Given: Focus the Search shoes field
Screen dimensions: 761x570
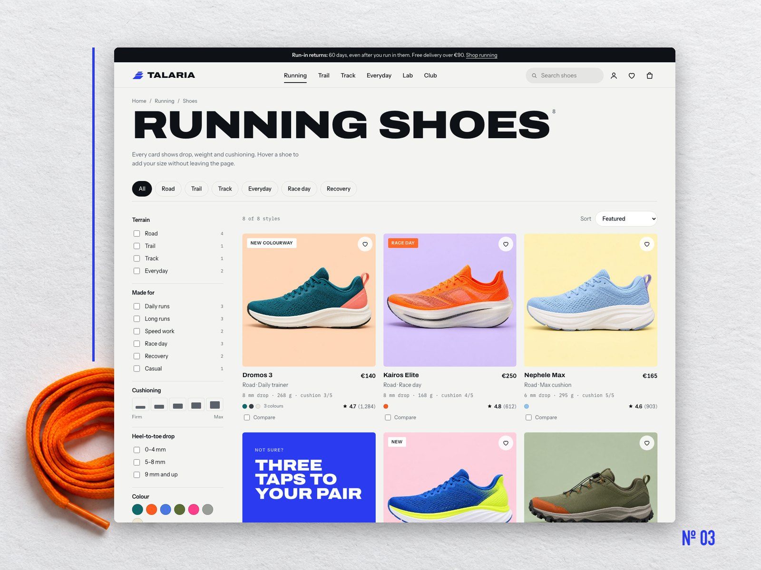Looking at the screenshot, I should click(565, 76).
